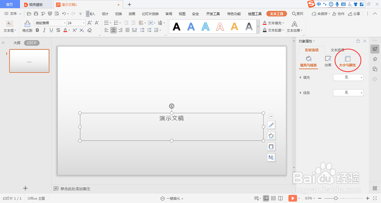Expand the text style gallery
Viewport: 381px width, 203px height.
258,27
